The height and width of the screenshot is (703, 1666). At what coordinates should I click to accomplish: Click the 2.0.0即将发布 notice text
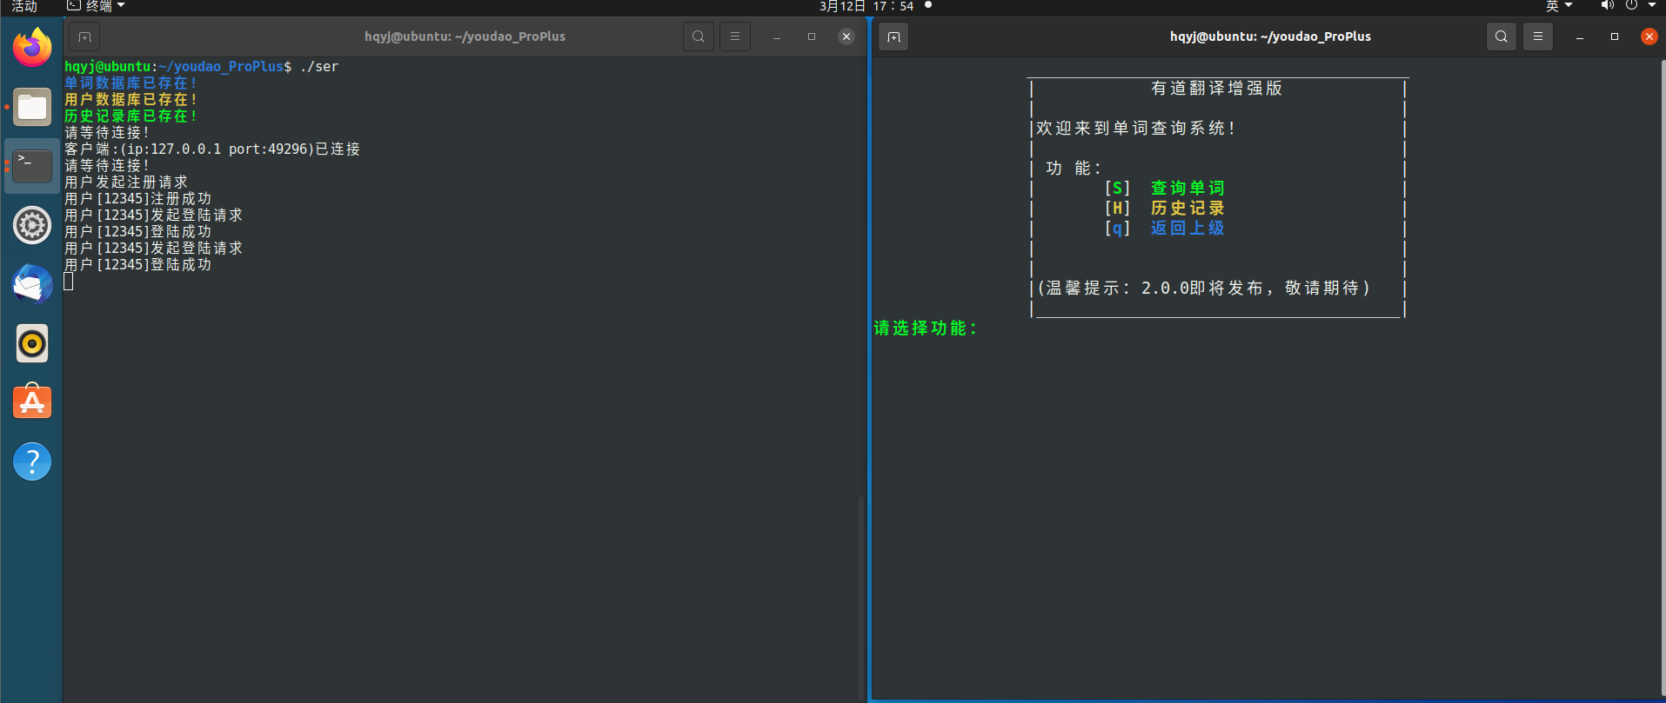[1202, 288]
